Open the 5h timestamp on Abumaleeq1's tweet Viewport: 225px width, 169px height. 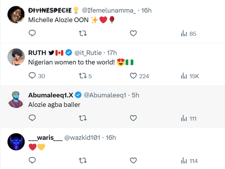point(135,95)
